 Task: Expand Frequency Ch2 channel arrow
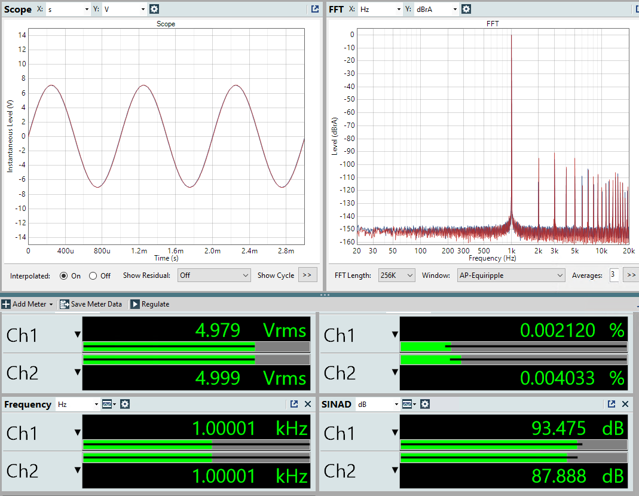coord(78,470)
